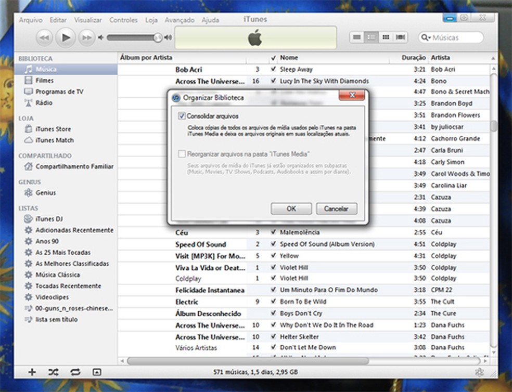512x392 pixels.
Task: Toggle Reorganizar arquivos na pasta checkbox
Action: [x=182, y=154]
